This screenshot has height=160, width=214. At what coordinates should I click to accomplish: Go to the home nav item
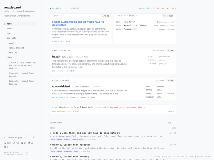click(20, 24)
